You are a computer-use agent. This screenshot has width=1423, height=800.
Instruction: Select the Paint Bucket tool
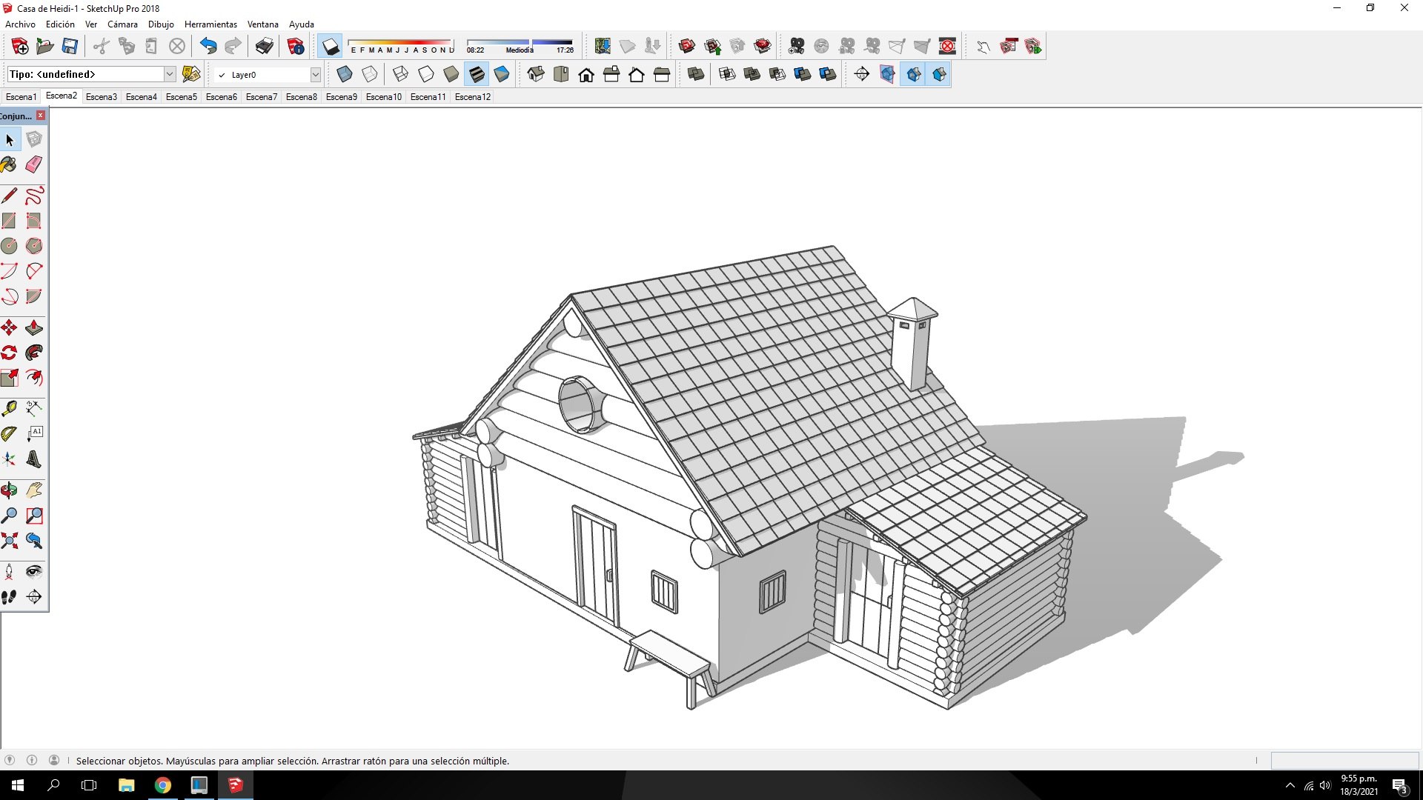click(9, 164)
